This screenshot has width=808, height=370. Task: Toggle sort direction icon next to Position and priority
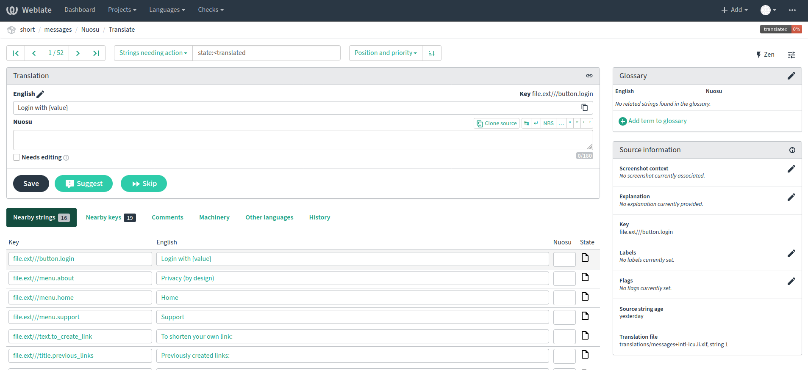(x=432, y=53)
